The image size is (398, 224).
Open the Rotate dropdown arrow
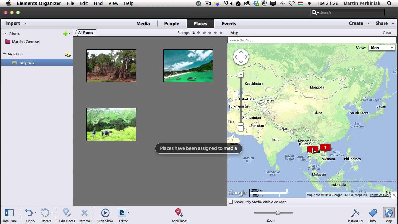click(x=52, y=212)
